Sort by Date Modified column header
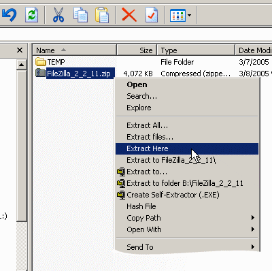 click(x=254, y=50)
